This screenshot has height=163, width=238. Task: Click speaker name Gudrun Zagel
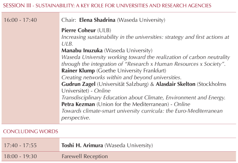click(78, 84)
